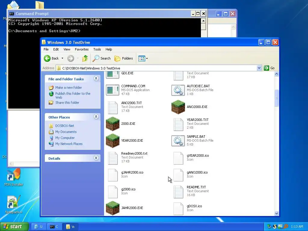The height and width of the screenshot is (231, 308).
Task: Click the Back arrow icon in Explorer
Action: pos(47,58)
